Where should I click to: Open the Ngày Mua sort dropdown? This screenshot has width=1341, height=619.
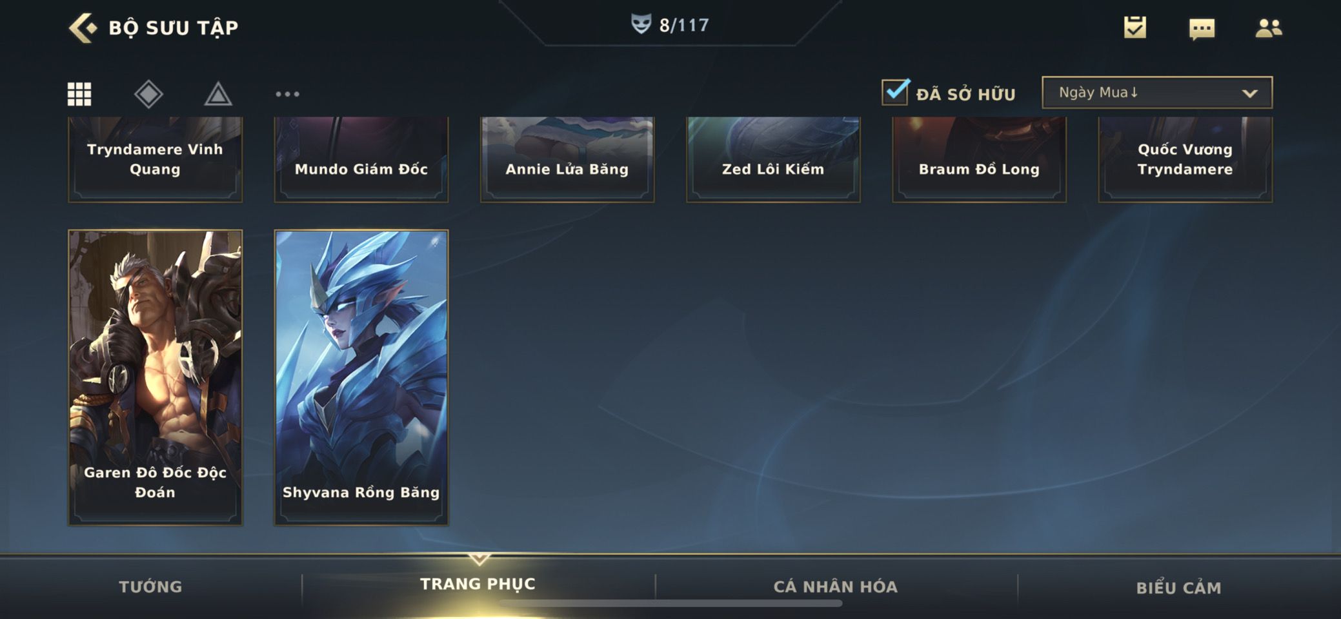click(1157, 92)
